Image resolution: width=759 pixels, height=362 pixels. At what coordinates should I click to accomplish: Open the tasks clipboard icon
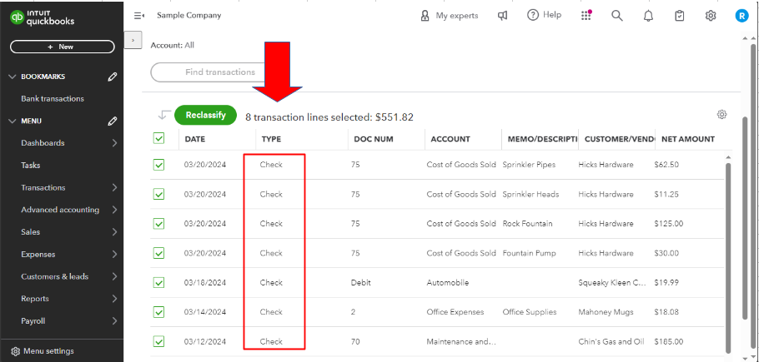point(679,16)
